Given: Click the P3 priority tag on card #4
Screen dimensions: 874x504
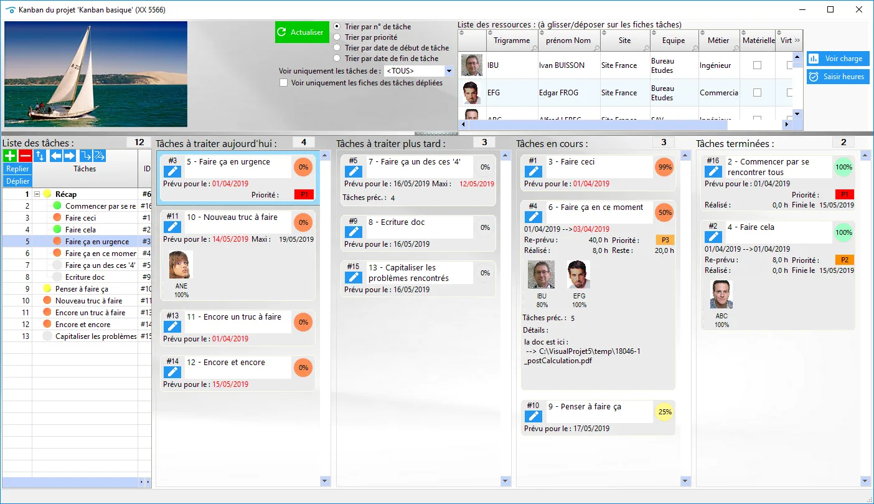Looking at the screenshot, I should pyautogui.click(x=665, y=240).
